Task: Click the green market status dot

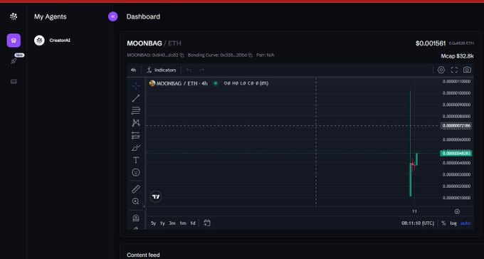Action: tap(216, 83)
